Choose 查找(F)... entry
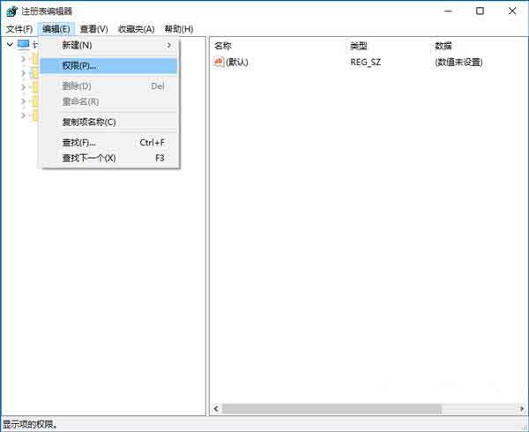The height and width of the screenshot is (432, 529). click(x=108, y=143)
